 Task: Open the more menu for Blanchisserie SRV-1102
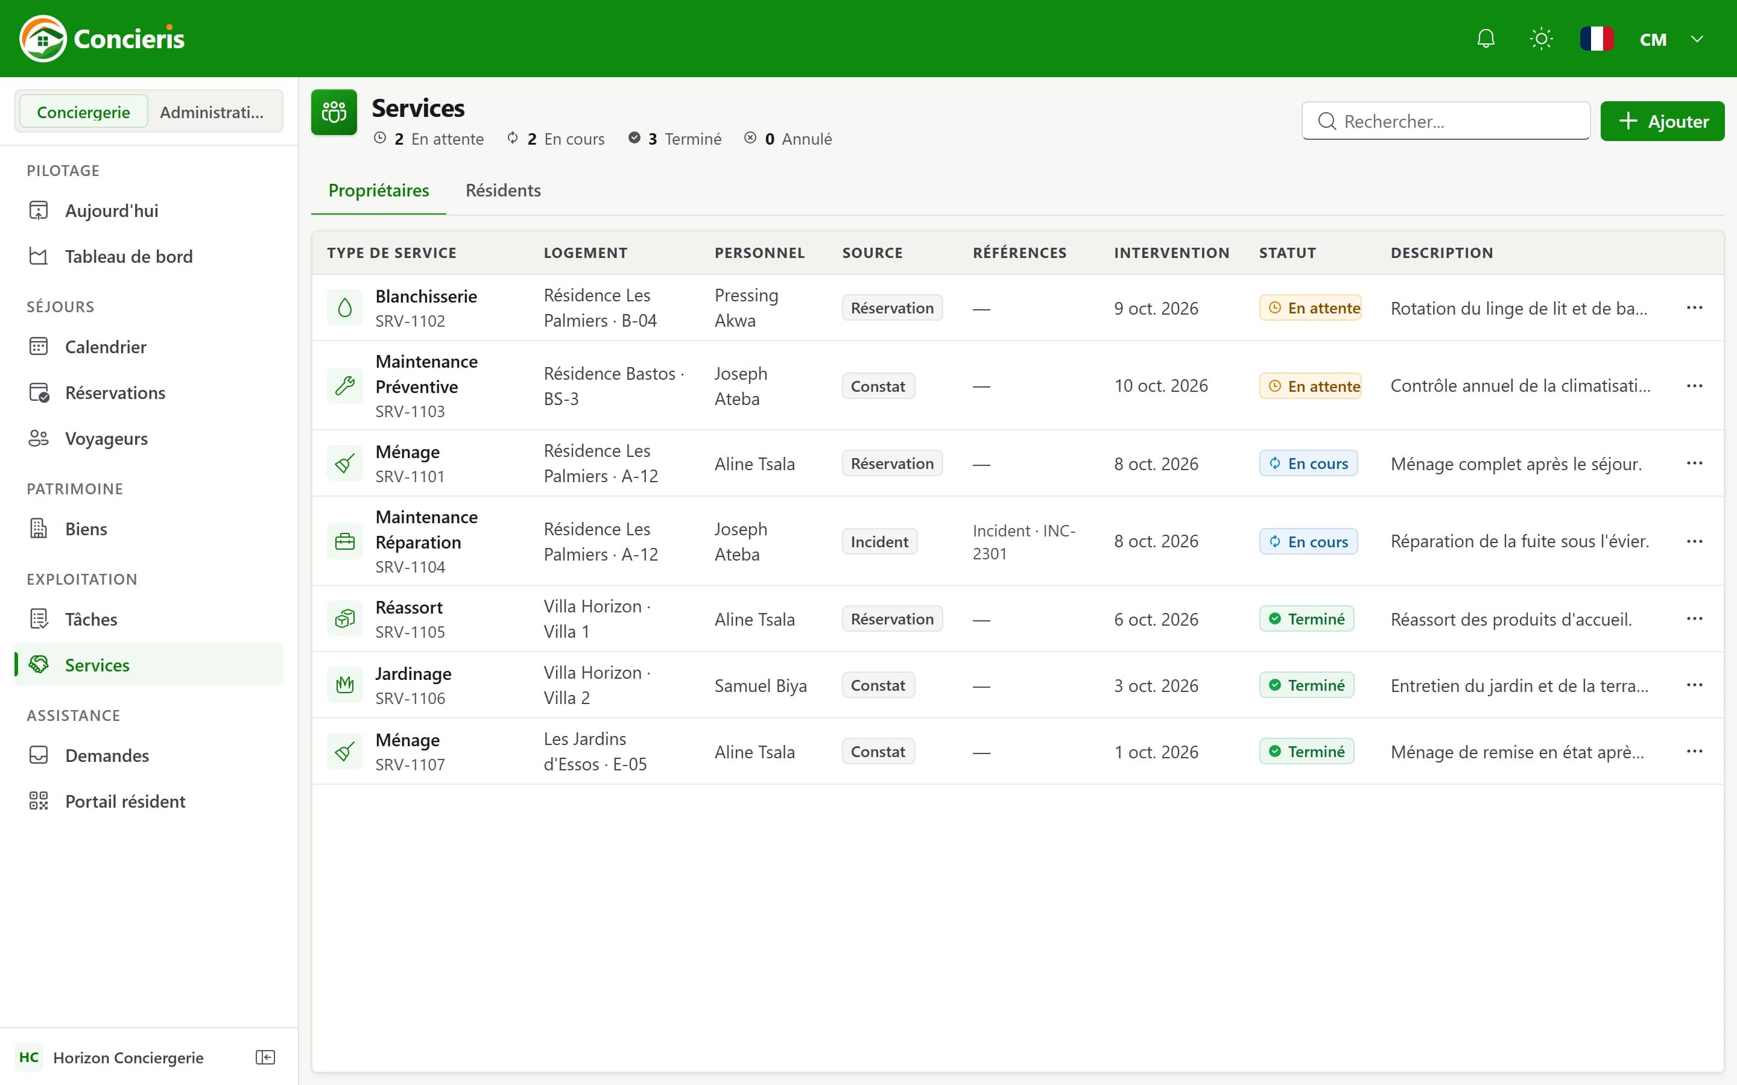pos(1695,308)
